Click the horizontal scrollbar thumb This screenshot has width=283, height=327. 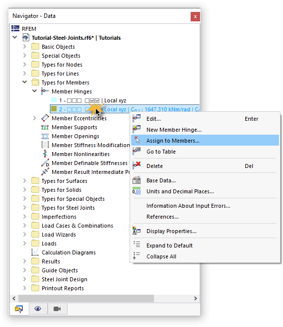point(86,298)
